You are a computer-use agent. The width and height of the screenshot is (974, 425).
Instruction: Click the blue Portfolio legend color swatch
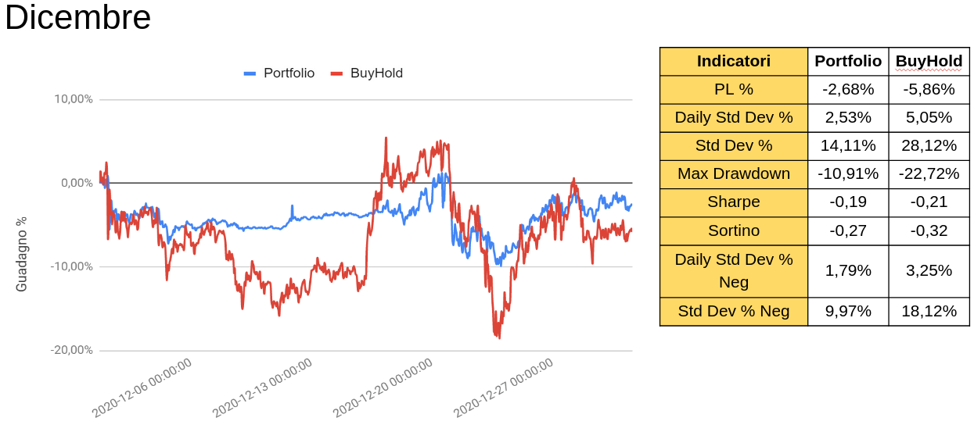pyautogui.click(x=250, y=73)
